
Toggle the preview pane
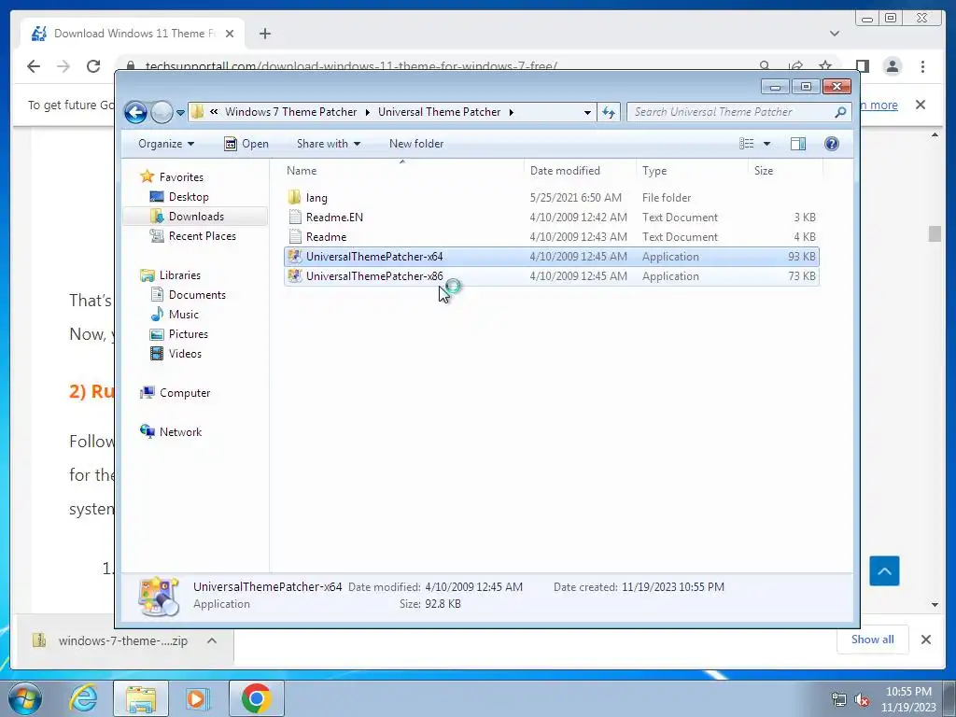[798, 144]
